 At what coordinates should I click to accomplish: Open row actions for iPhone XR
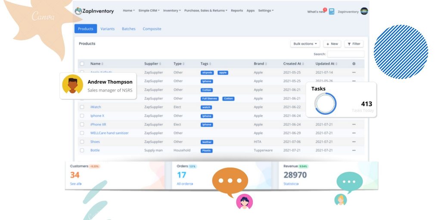pos(354,124)
